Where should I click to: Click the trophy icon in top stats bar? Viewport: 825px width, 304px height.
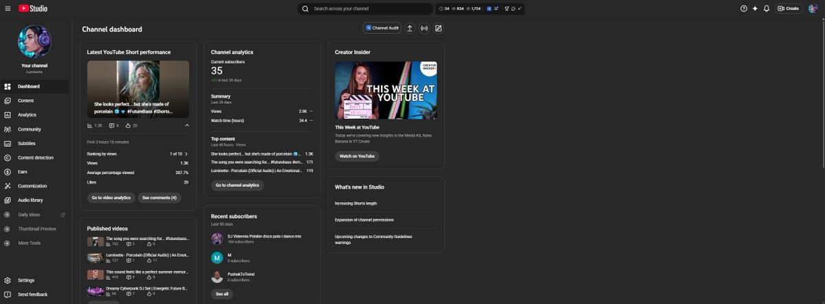(507, 8)
